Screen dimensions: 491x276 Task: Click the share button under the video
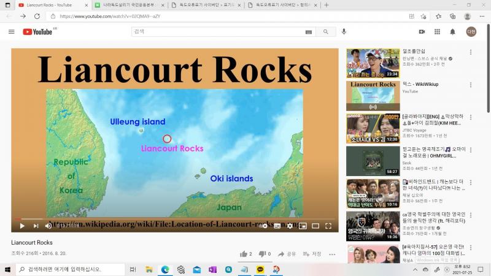(287, 254)
